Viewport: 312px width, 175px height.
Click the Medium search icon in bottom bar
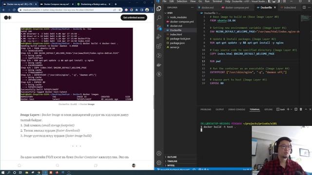coord(58,165)
